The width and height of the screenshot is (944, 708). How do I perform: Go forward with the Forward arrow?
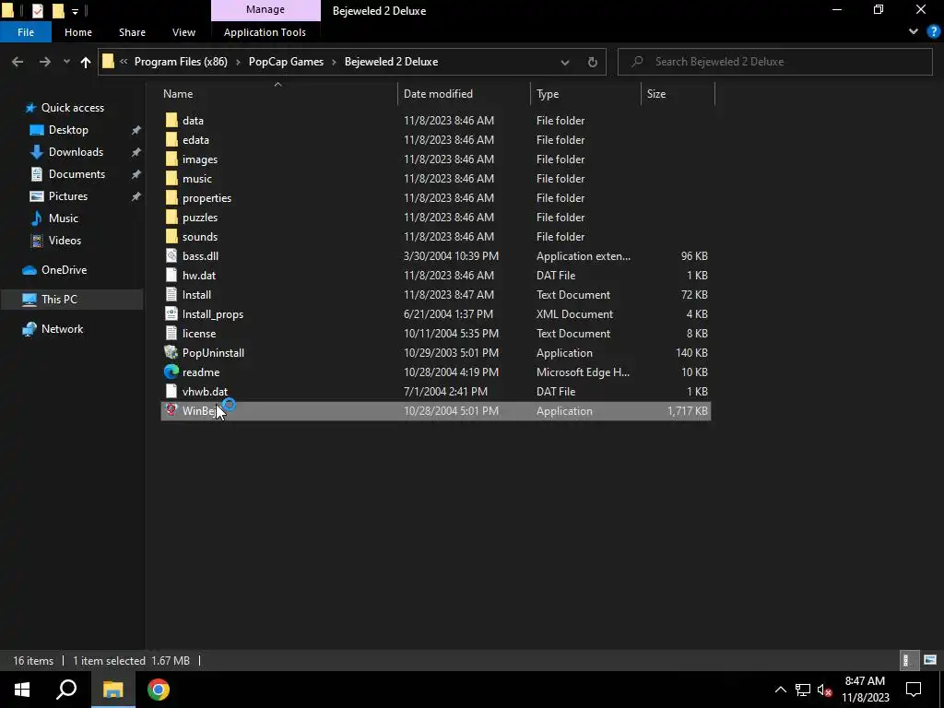(x=45, y=62)
